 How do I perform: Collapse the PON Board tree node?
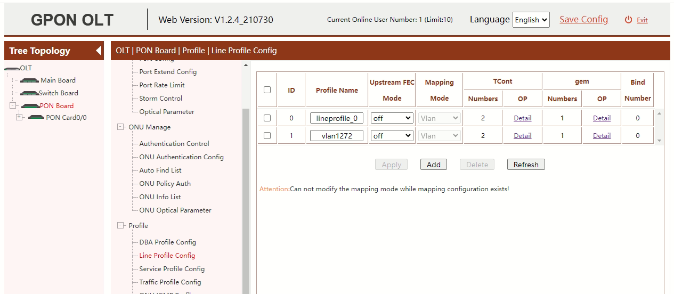tap(13, 105)
